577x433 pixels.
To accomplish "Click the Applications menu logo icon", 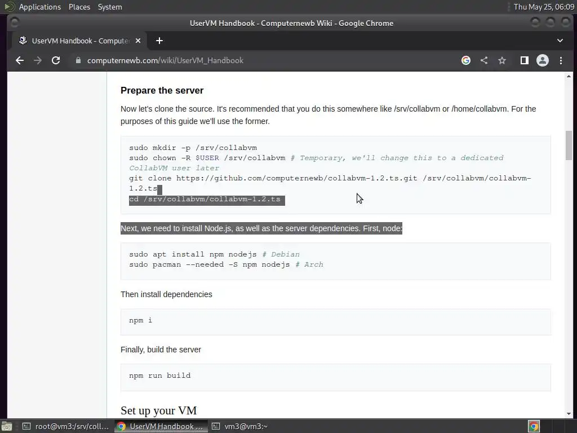I will click(10, 7).
